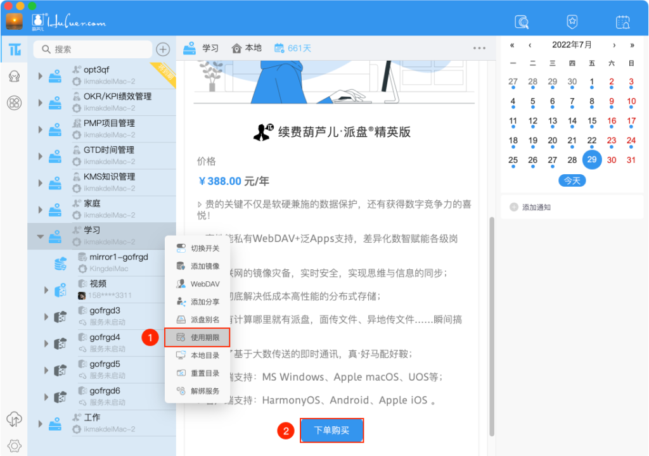Click the three-dot more options menu
The image size is (649, 456).
click(x=479, y=48)
